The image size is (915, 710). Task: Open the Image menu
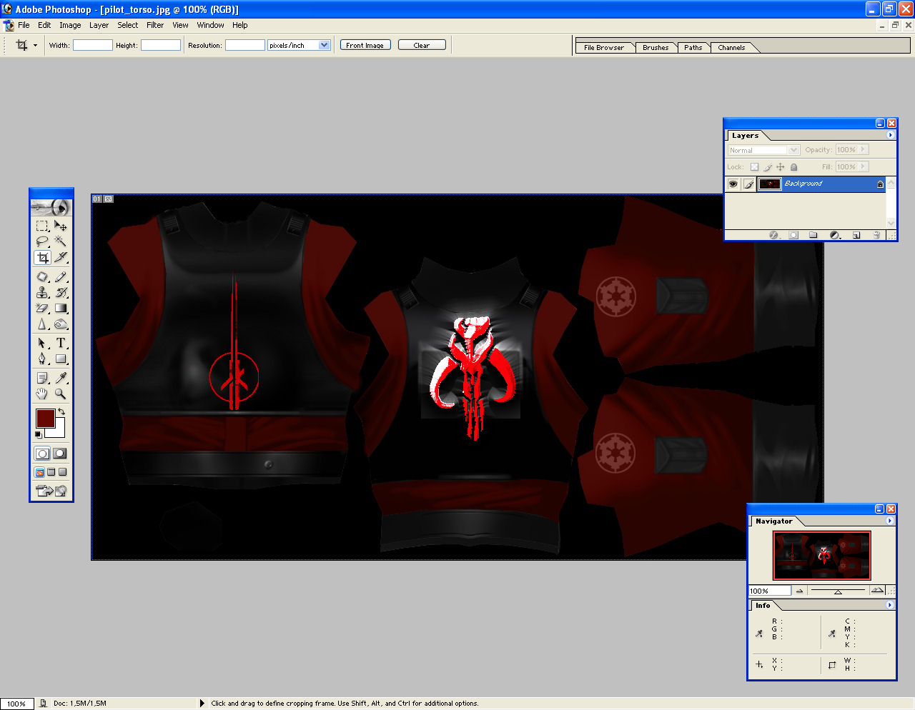click(x=70, y=25)
